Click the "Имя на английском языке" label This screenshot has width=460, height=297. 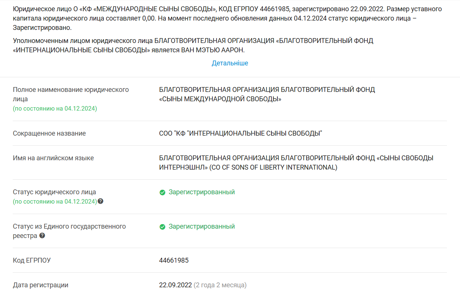click(x=53, y=158)
